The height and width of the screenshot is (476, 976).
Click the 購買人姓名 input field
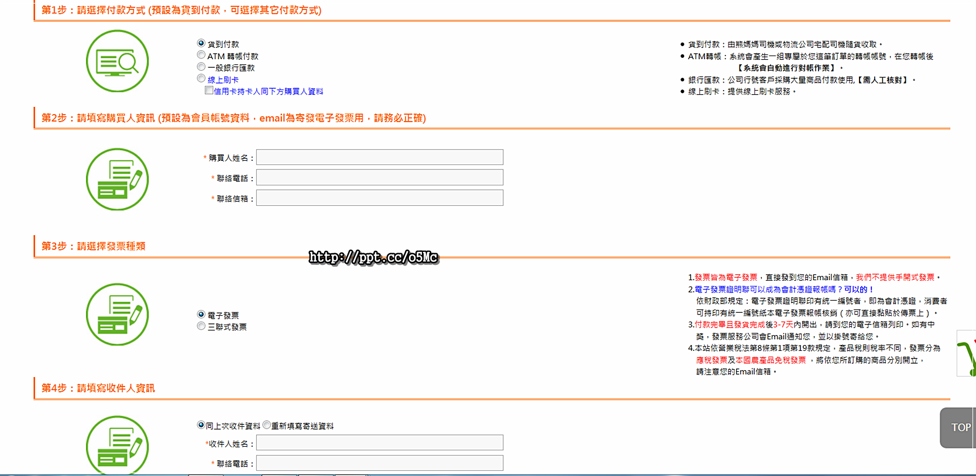tap(380, 157)
